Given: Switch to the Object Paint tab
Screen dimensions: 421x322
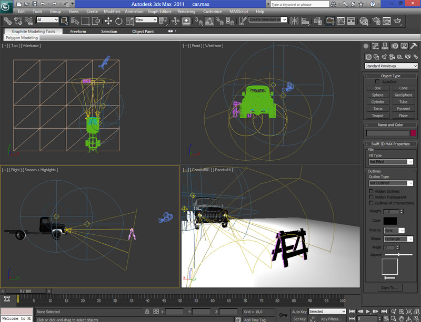Looking at the screenshot, I should point(143,32).
